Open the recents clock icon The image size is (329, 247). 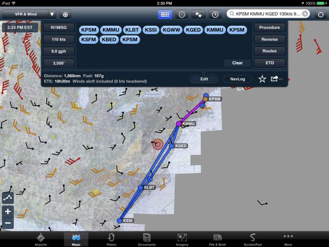(x=215, y=14)
